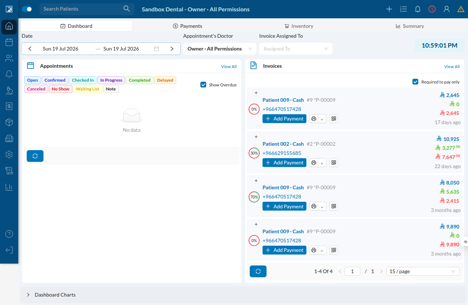
Task: Toggle the Checked In status filter
Action: 83,80
